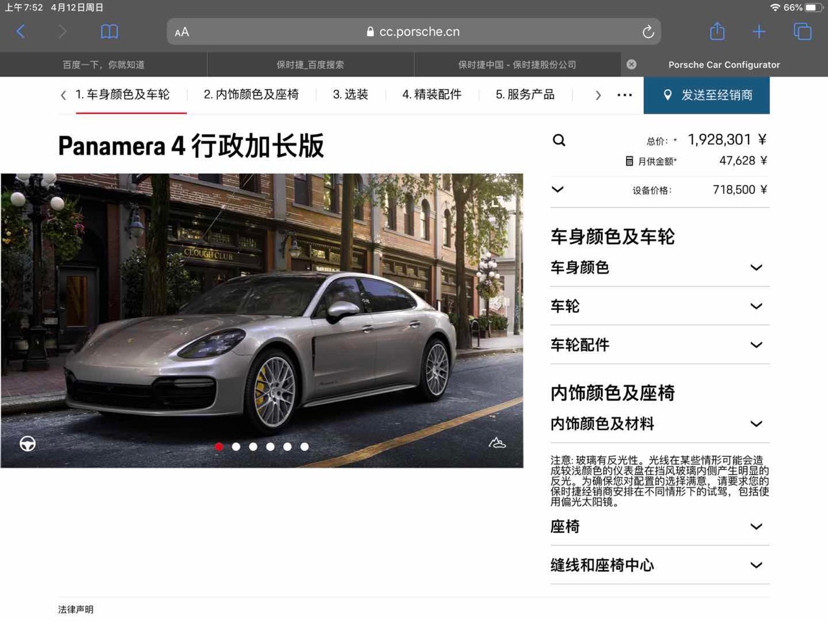The width and height of the screenshot is (828, 621).
Task: Go to step 3. 选装
Action: tap(350, 94)
